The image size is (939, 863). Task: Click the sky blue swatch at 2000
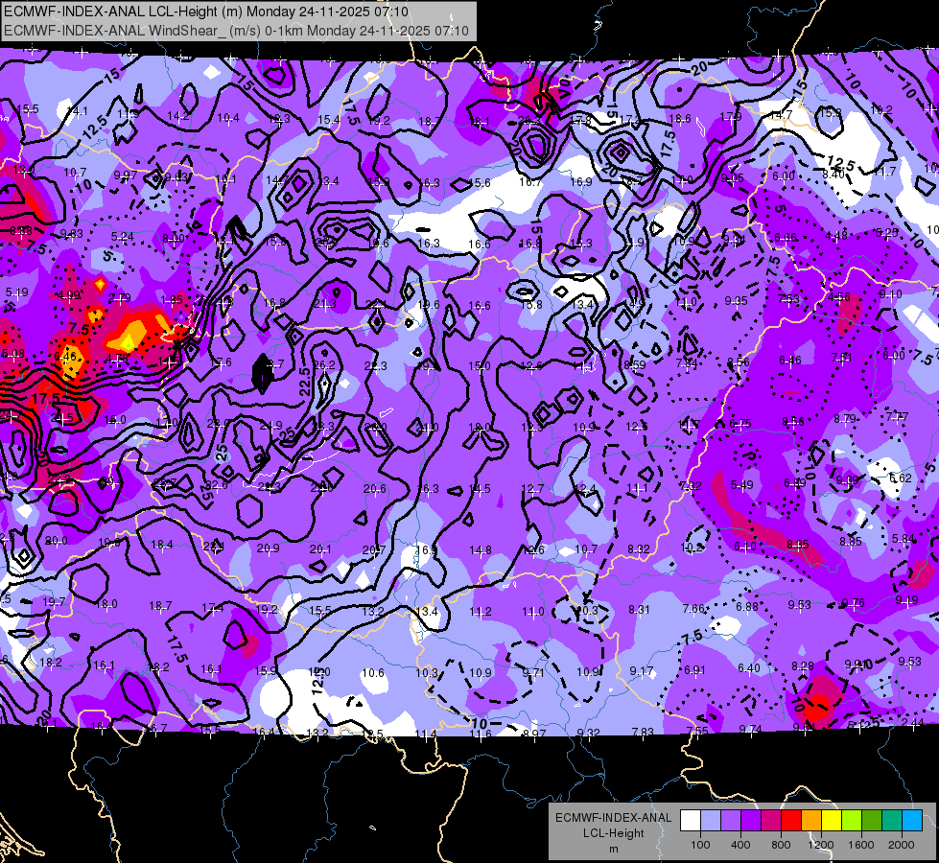coord(912,821)
